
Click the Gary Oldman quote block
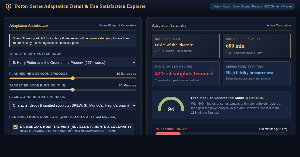click(73, 41)
